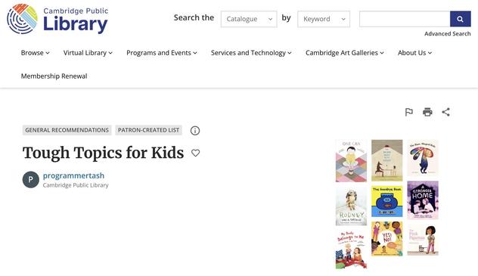Screen dimensions: 478x276
Task: Open The Goodbye Book cover thumbnail
Action: click(386, 201)
